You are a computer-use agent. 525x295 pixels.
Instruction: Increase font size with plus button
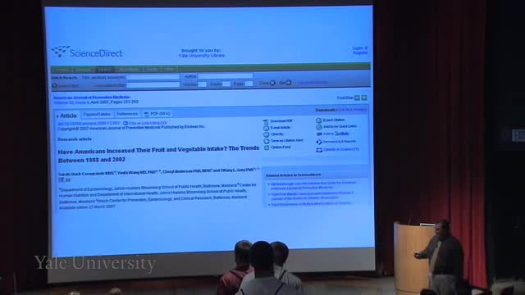coord(364,98)
